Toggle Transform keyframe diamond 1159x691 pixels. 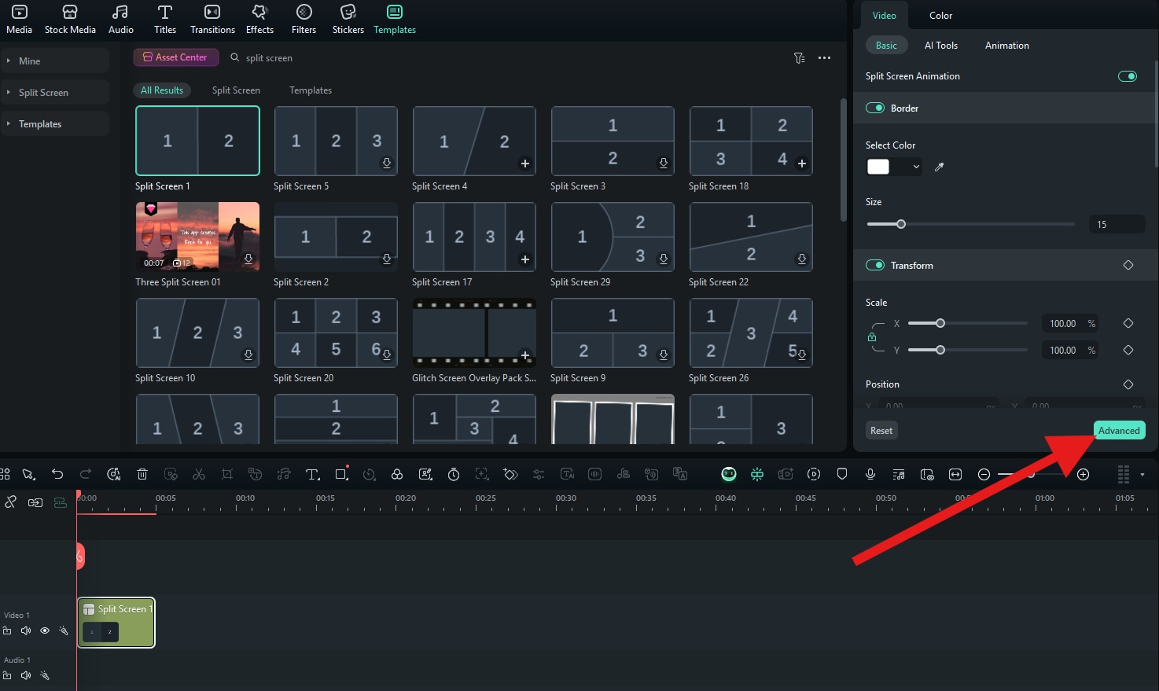click(1128, 265)
